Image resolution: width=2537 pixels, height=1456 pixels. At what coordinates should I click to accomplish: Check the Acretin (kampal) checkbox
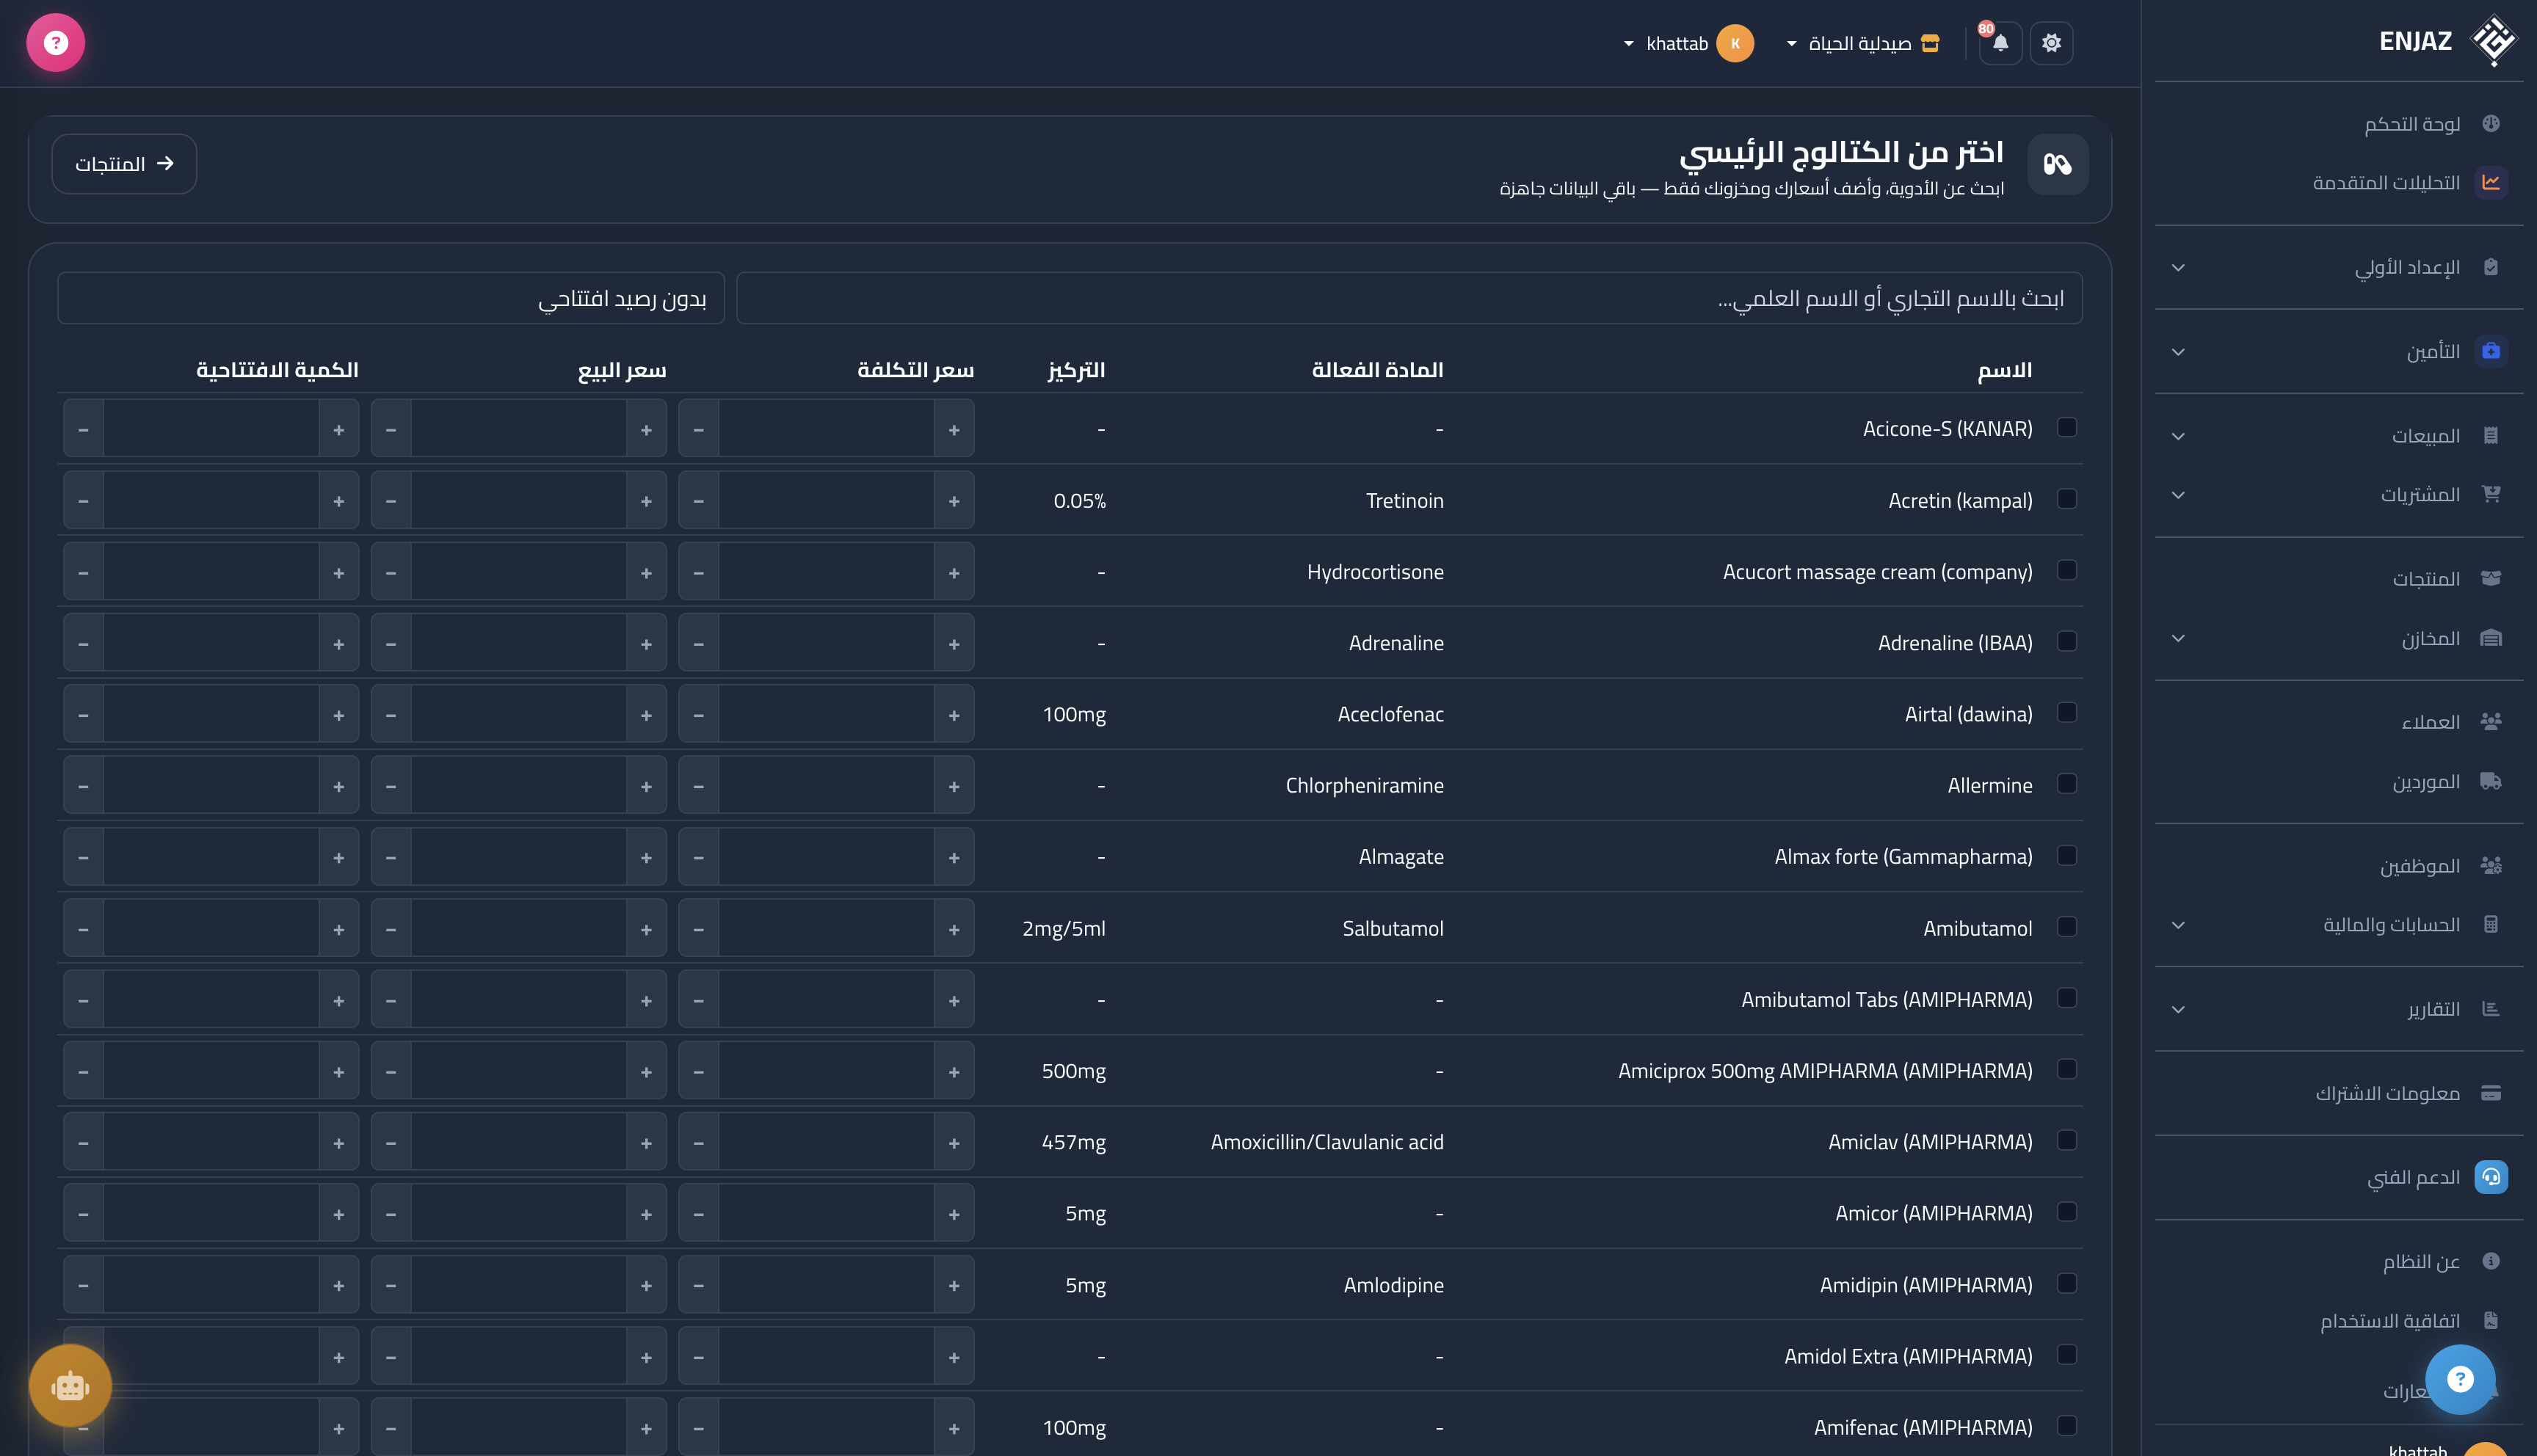pyautogui.click(x=2067, y=498)
